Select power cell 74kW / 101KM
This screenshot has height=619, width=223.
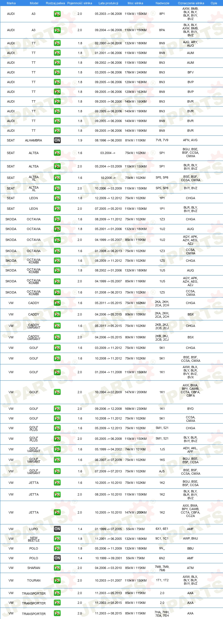[135, 449]
